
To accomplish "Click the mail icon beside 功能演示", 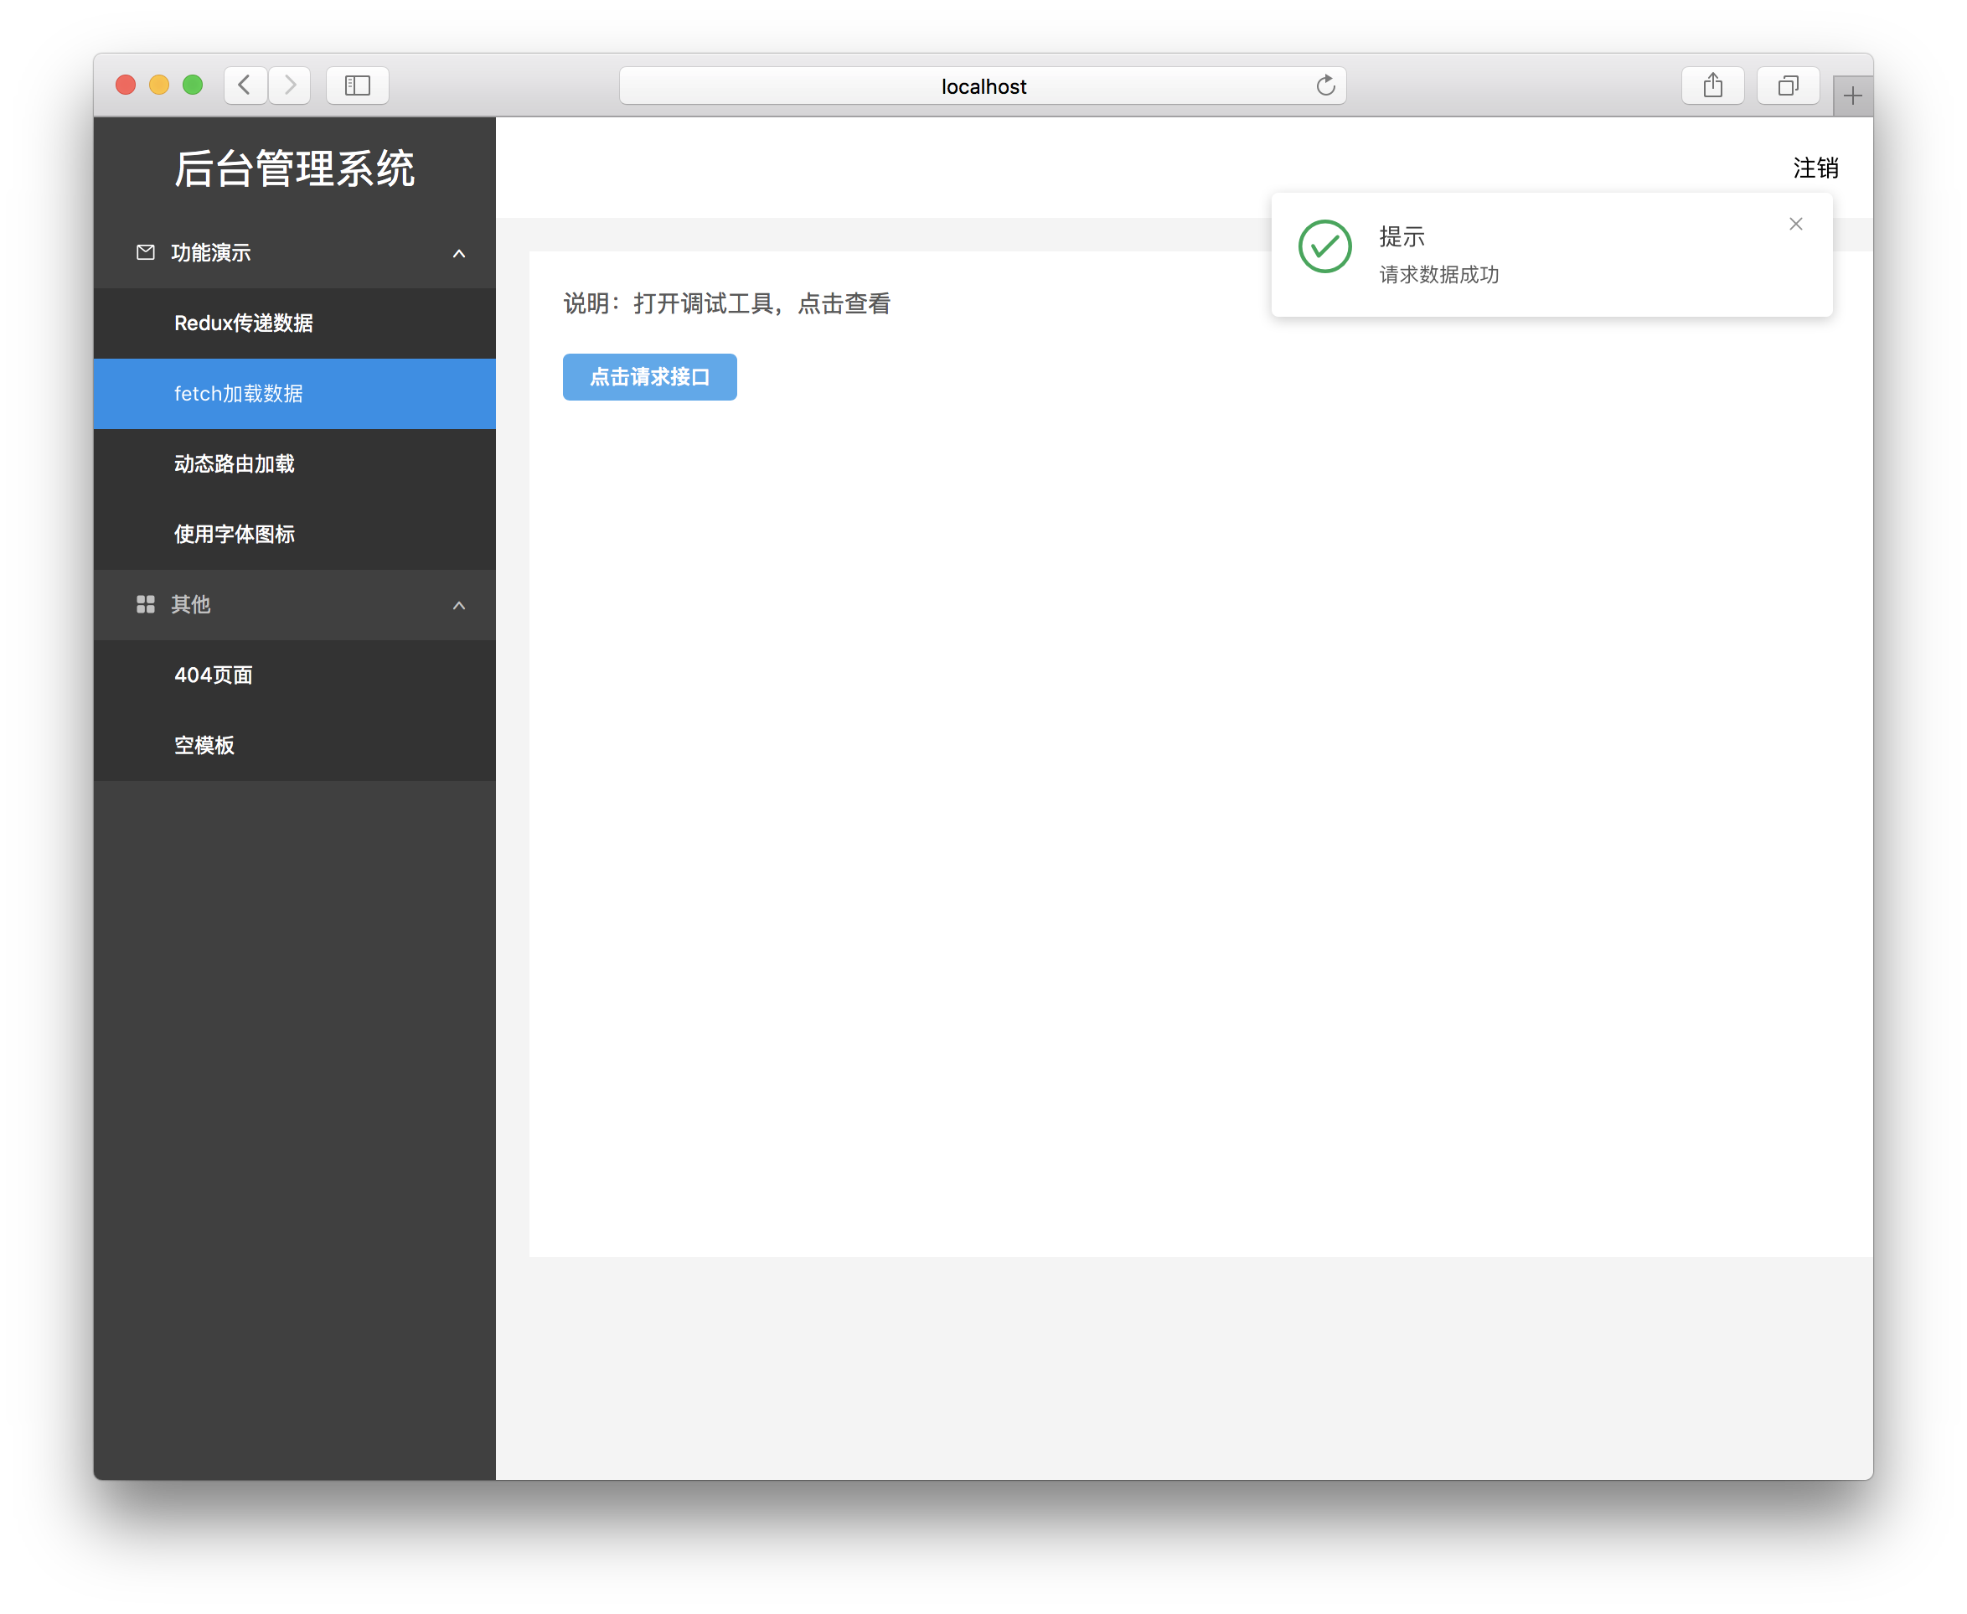I will pyautogui.click(x=146, y=253).
